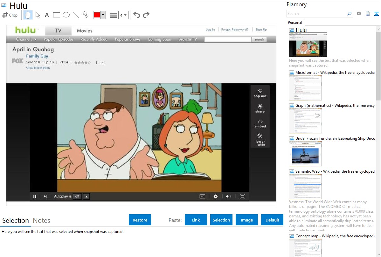The width and height of the screenshot is (381, 257).
Task: Click the red color swatch
Action: [x=97, y=15]
